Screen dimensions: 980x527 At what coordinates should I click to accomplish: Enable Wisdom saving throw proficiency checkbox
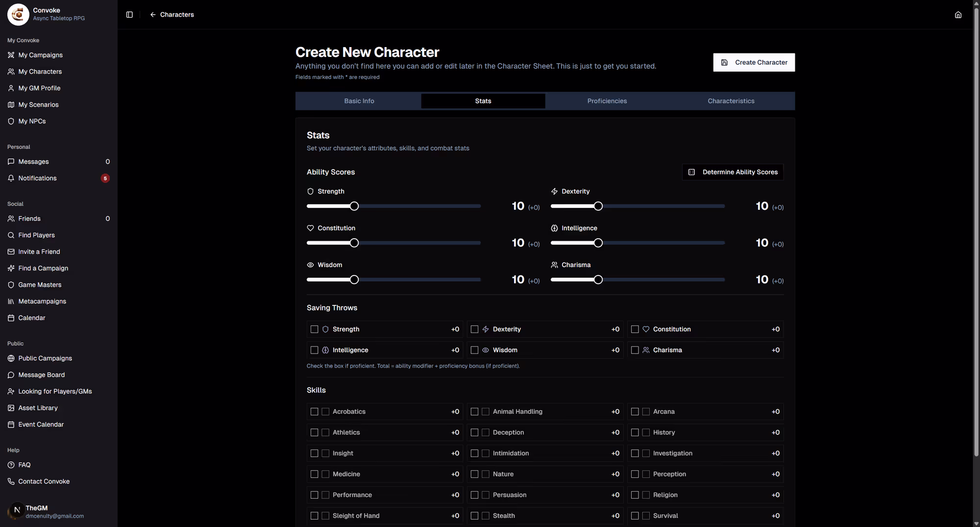474,350
